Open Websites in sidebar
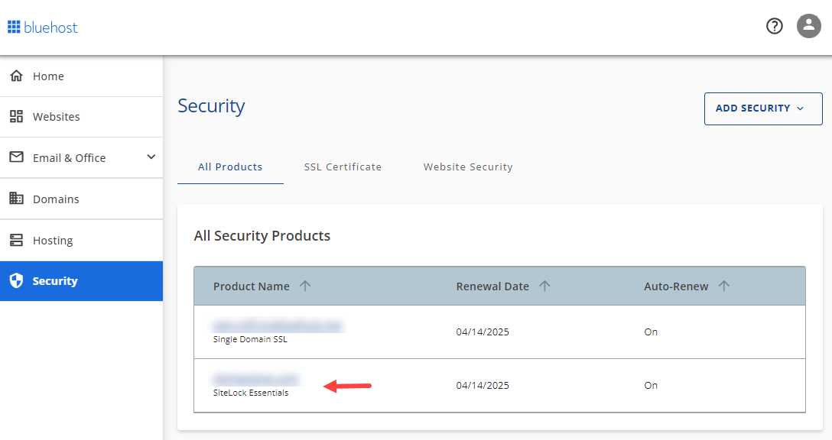832x440 pixels. [x=81, y=117]
